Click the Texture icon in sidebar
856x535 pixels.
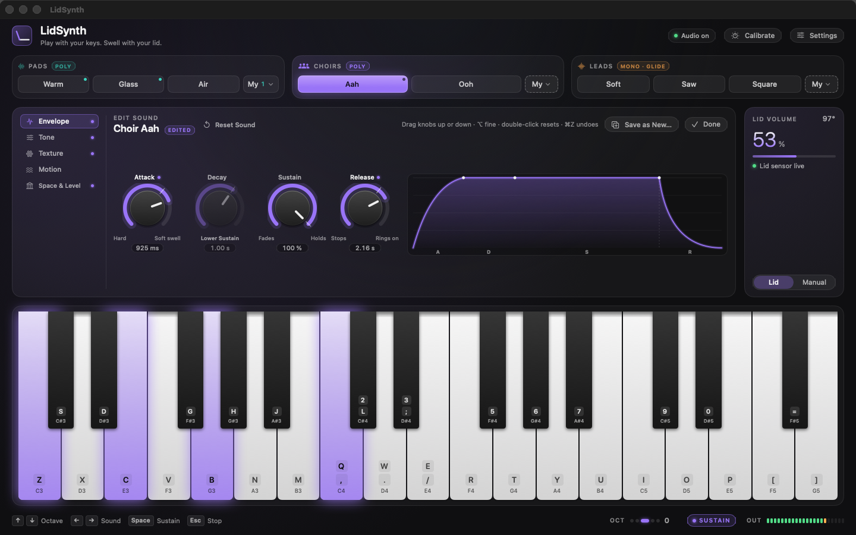30,153
